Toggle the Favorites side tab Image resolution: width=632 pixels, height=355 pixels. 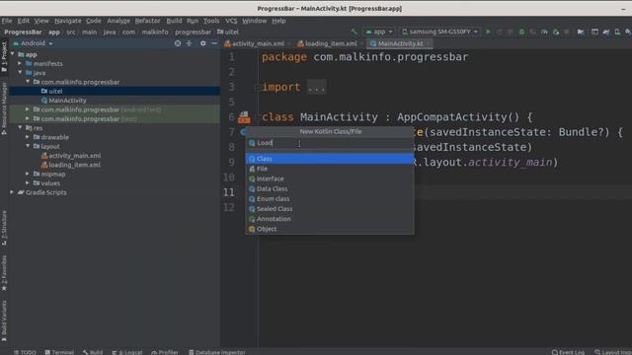coord(4,272)
